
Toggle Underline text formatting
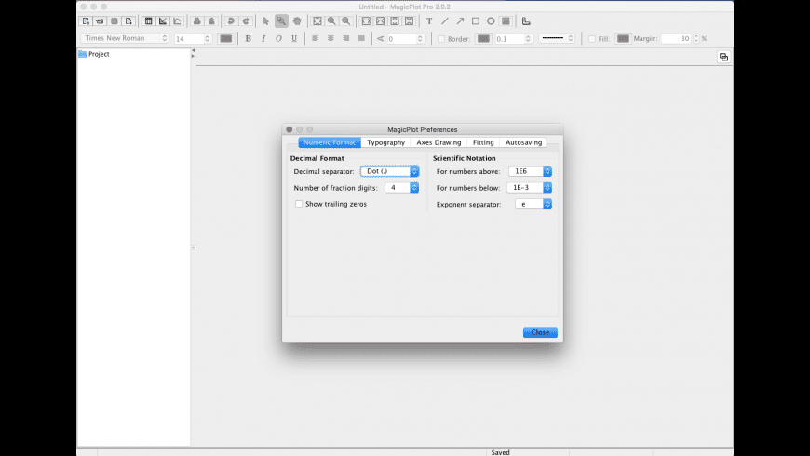coord(294,39)
